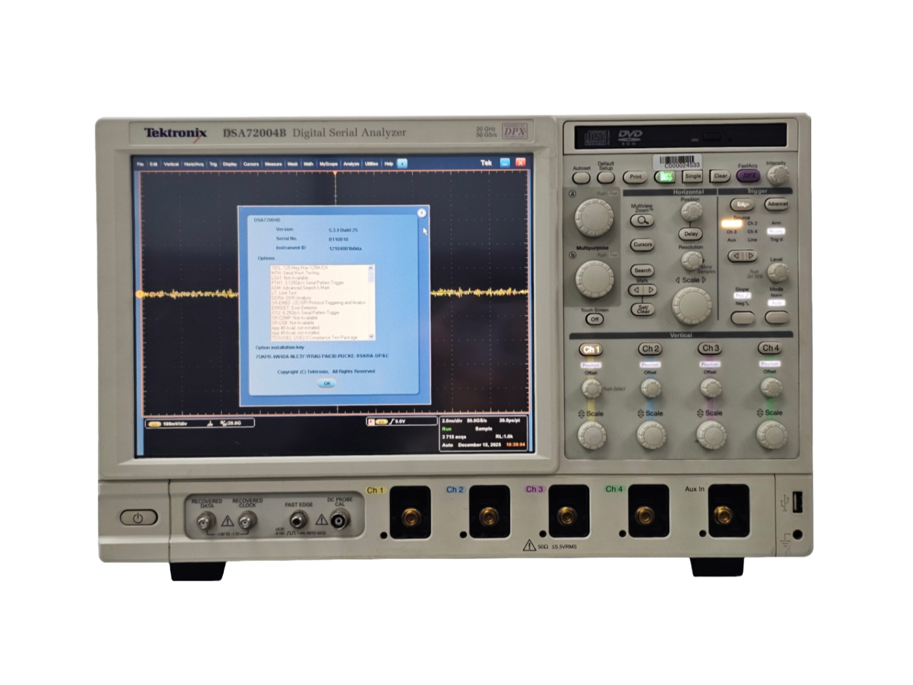Toggle the Ch 3 vertical button
The height and width of the screenshot is (685, 913).
click(x=710, y=348)
